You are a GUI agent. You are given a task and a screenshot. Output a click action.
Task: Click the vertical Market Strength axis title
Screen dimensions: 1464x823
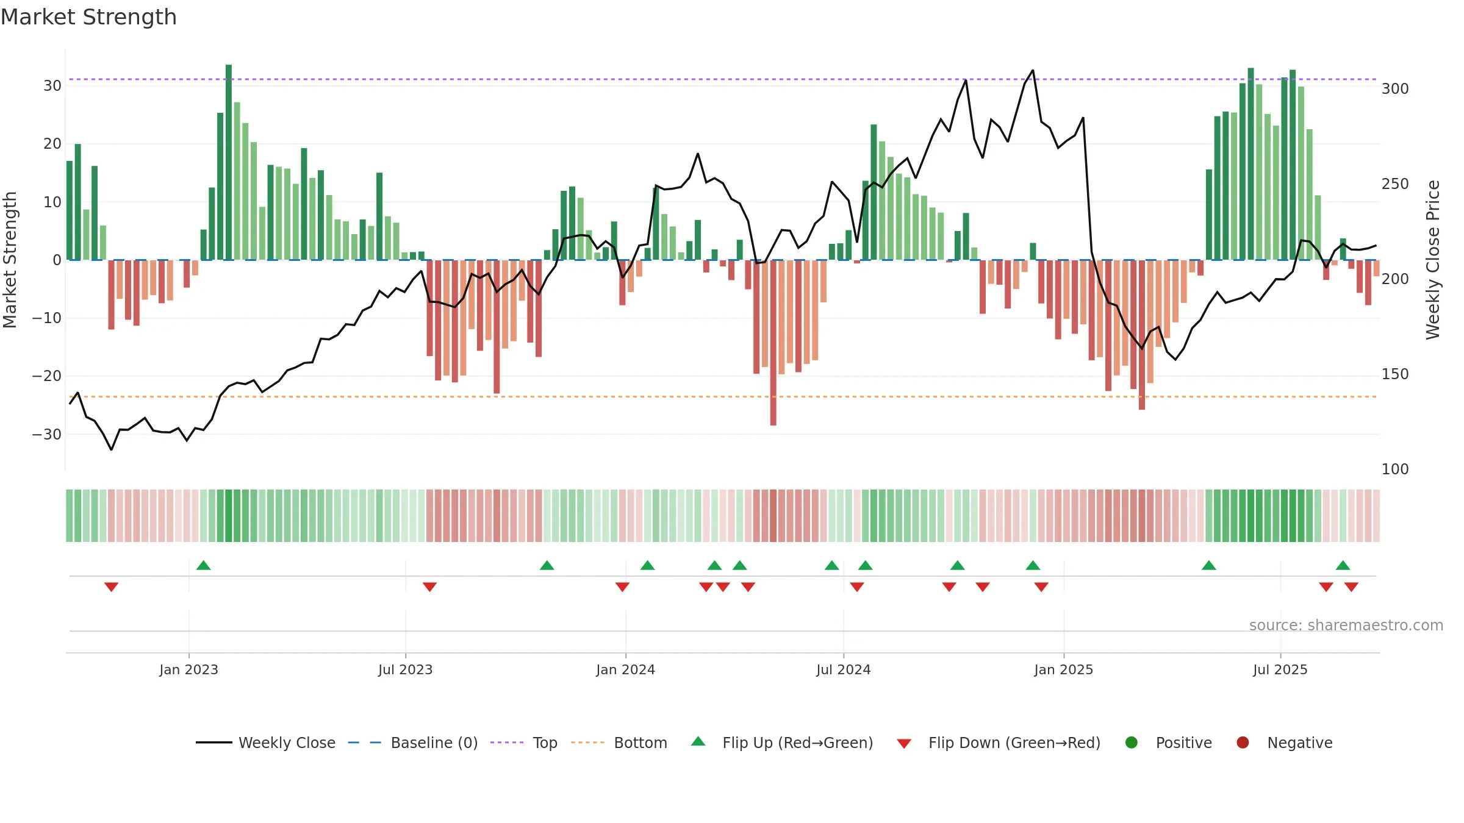pos(10,260)
